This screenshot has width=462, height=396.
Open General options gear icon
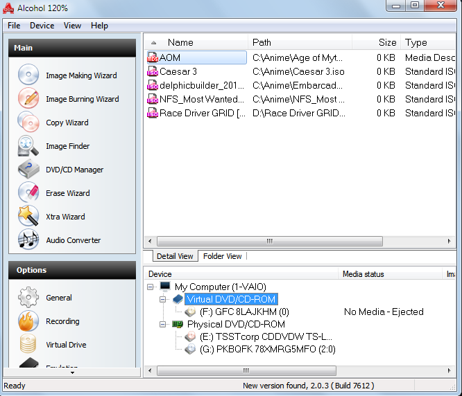tap(28, 297)
